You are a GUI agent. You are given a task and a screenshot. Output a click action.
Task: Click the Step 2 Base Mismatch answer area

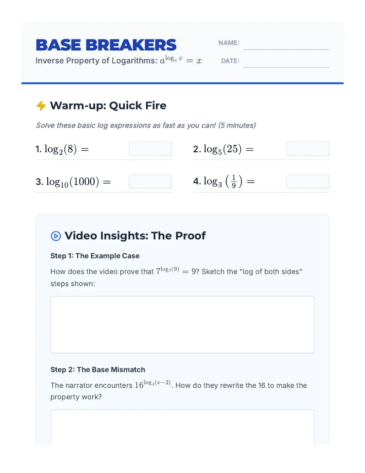(x=182, y=427)
